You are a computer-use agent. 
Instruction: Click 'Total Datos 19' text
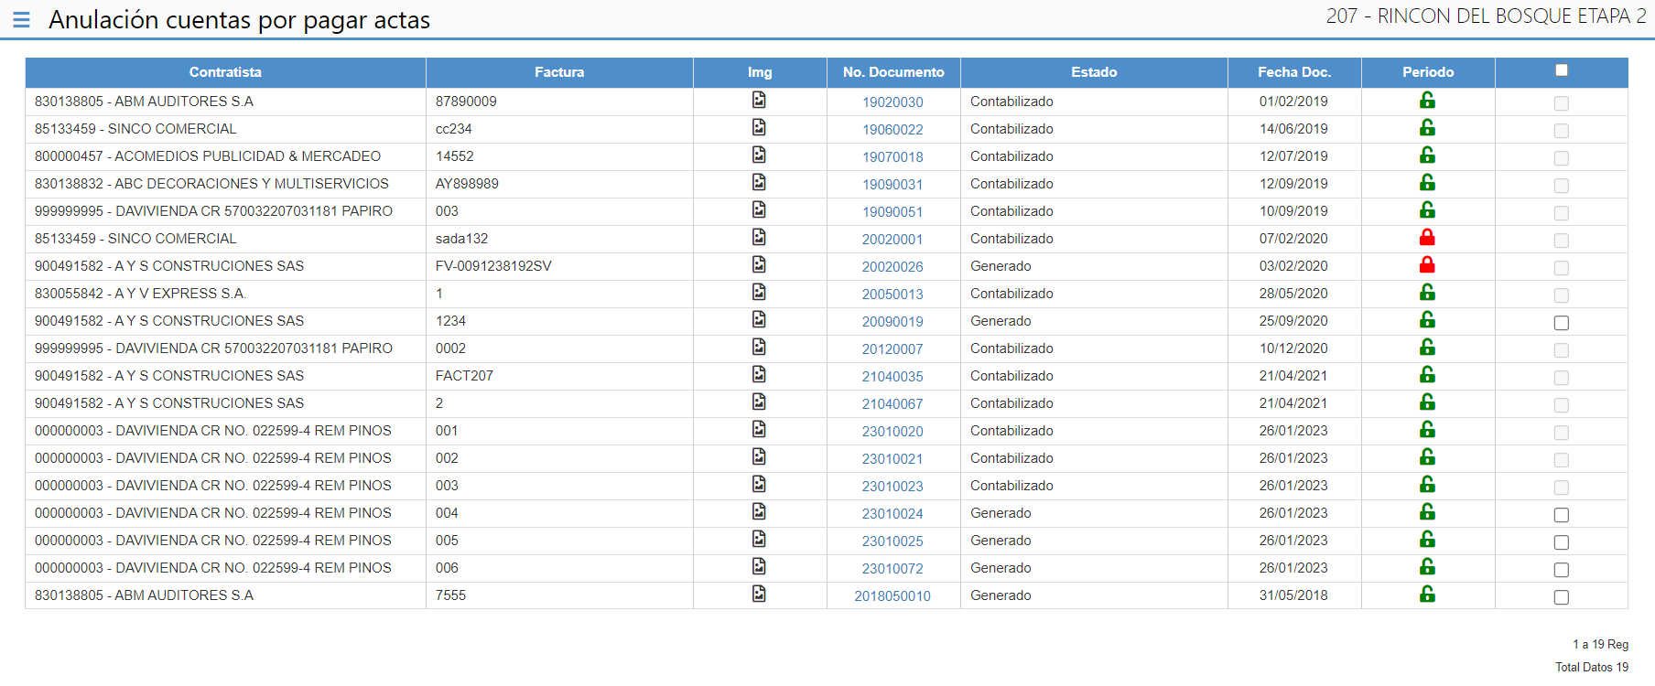click(1592, 668)
